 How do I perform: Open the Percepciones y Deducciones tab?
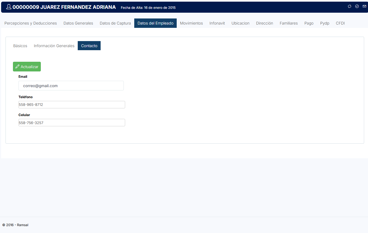[31, 23]
